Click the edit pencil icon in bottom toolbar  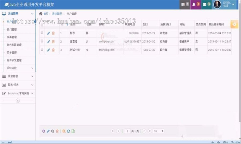pyautogui.click(x=48, y=131)
